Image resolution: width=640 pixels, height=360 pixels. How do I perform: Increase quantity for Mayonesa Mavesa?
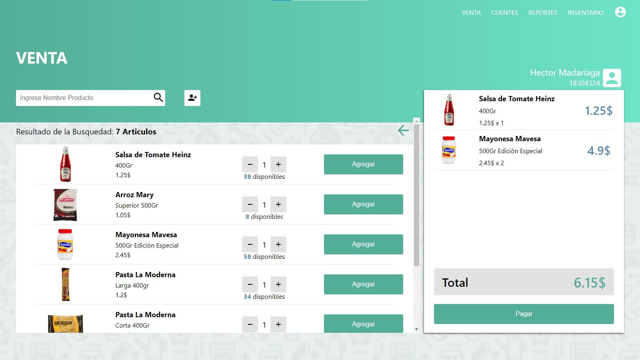pos(278,244)
